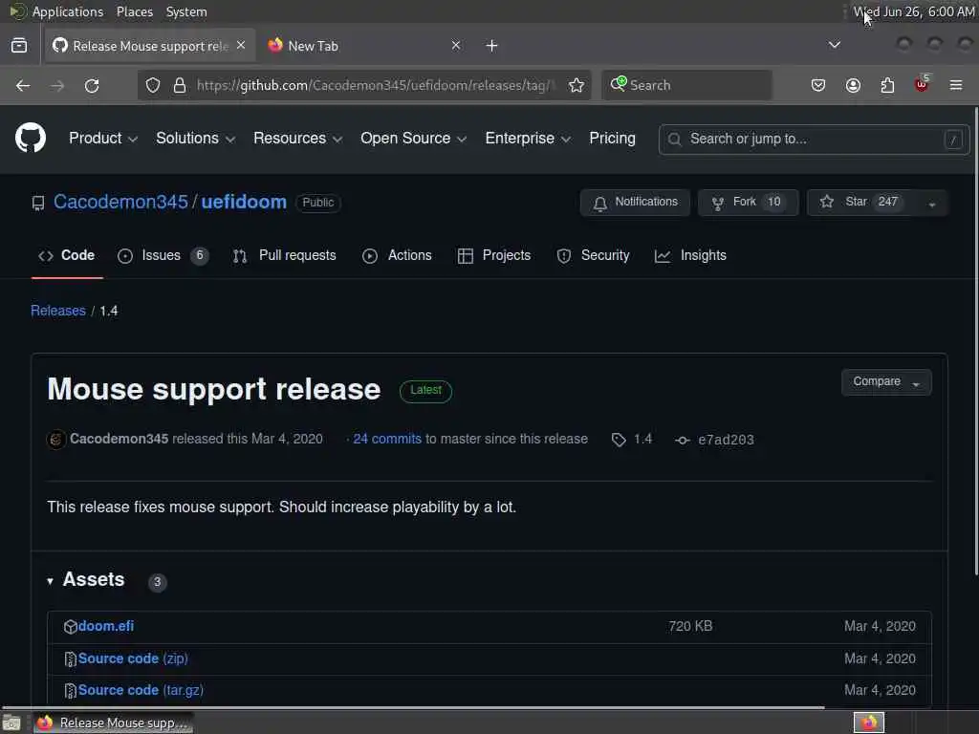Expand the Product dropdown menu
The width and height of the screenshot is (979, 734).
(103, 139)
